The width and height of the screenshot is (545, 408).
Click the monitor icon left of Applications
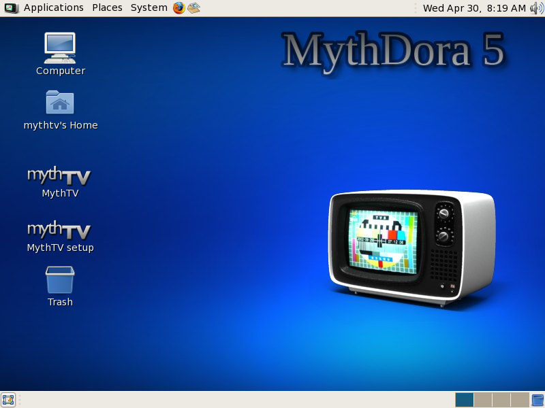tap(12, 7)
